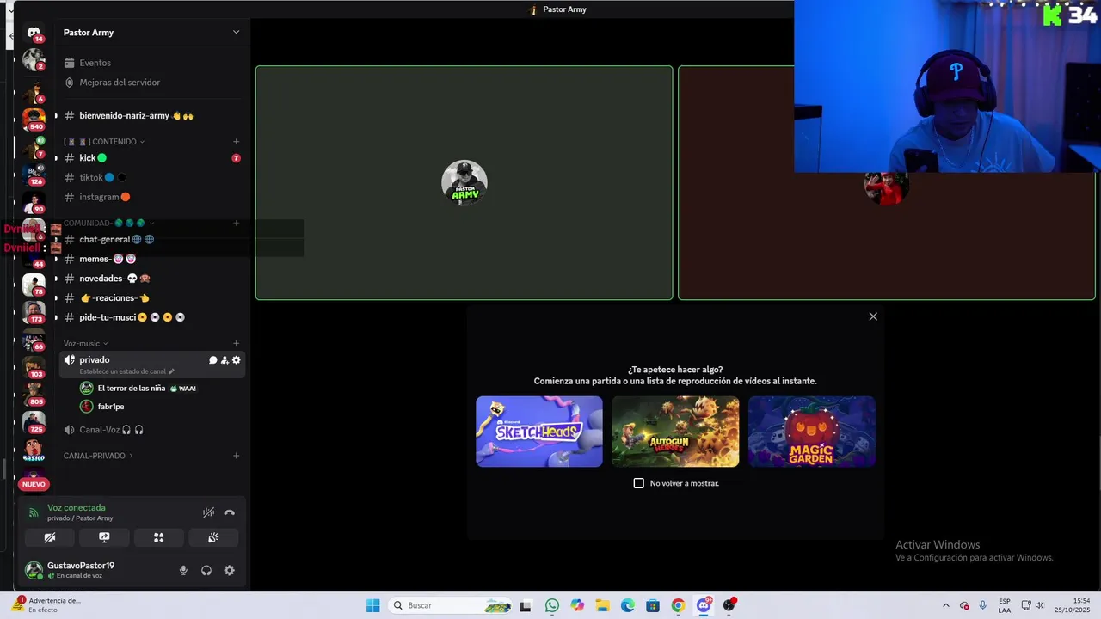Image resolution: width=1101 pixels, height=619 pixels.
Task: Click 'Voz conectada' connection status
Action: [x=77, y=508]
